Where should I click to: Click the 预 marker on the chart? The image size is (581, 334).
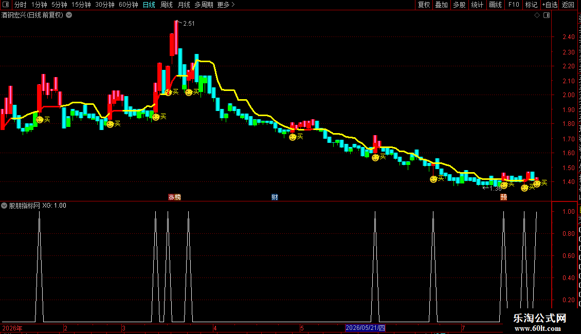503,197
